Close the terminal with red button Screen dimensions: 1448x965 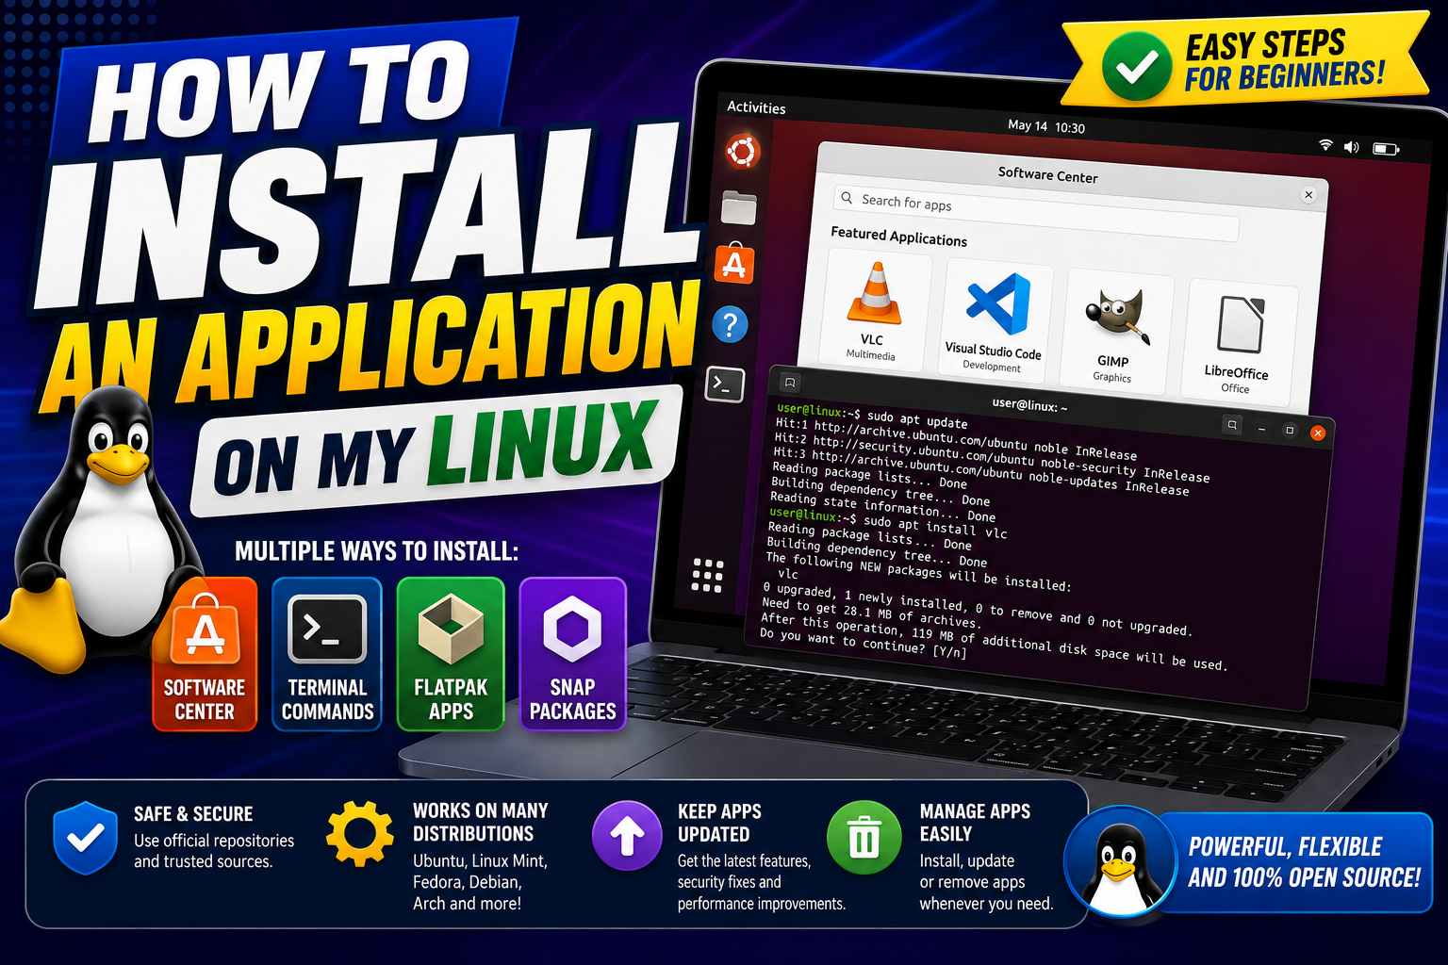(1318, 433)
